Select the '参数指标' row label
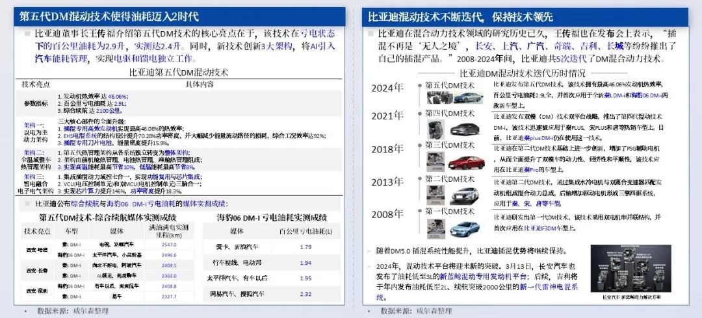Viewport: 702px width, 318px height. click(x=36, y=103)
